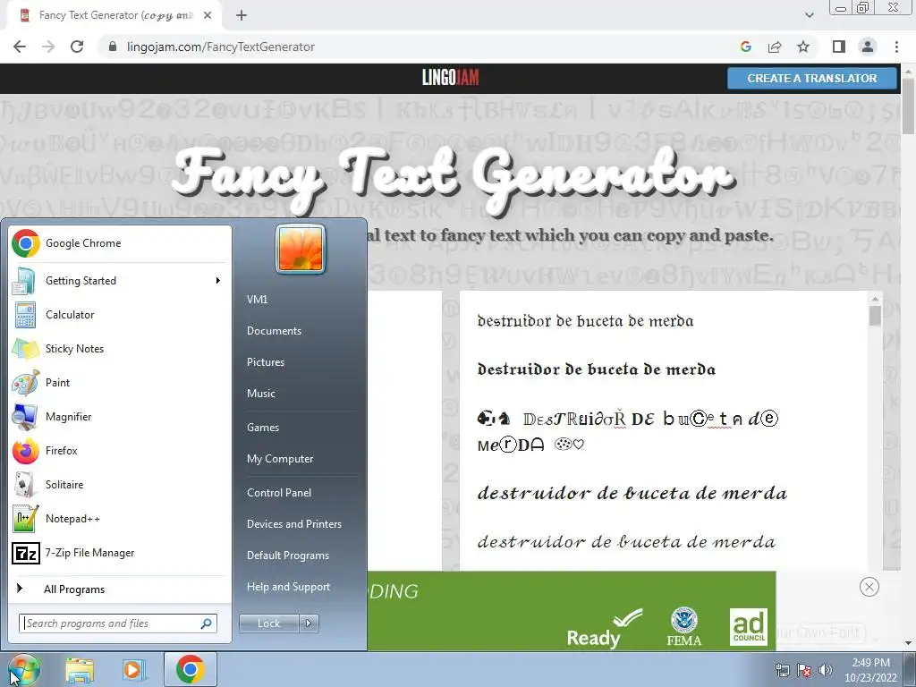
Task: Click the Lock button
Action: (269, 623)
